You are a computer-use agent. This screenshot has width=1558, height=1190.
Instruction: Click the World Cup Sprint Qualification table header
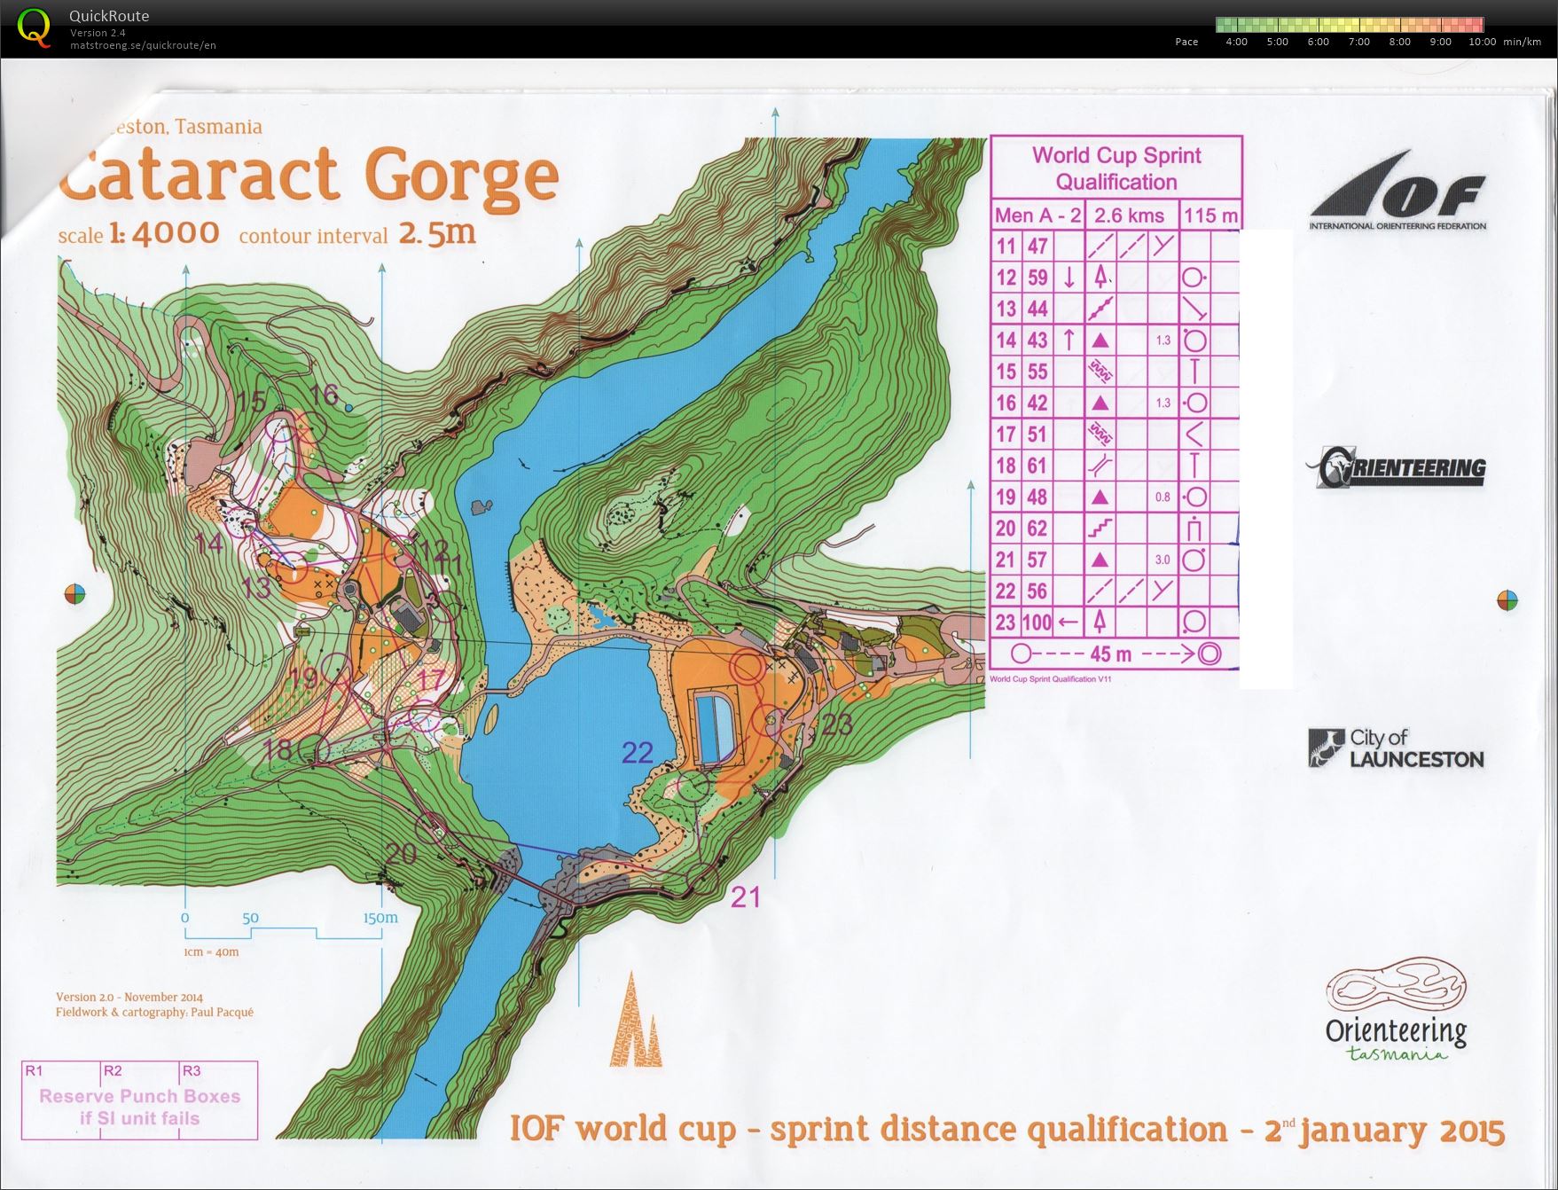pyautogui.click(x=1116, y=168)
